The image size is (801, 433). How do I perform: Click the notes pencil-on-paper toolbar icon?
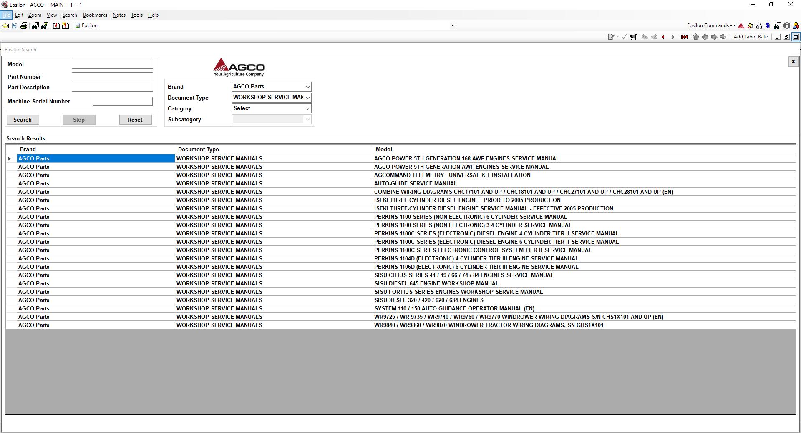(x=611, y=37)
